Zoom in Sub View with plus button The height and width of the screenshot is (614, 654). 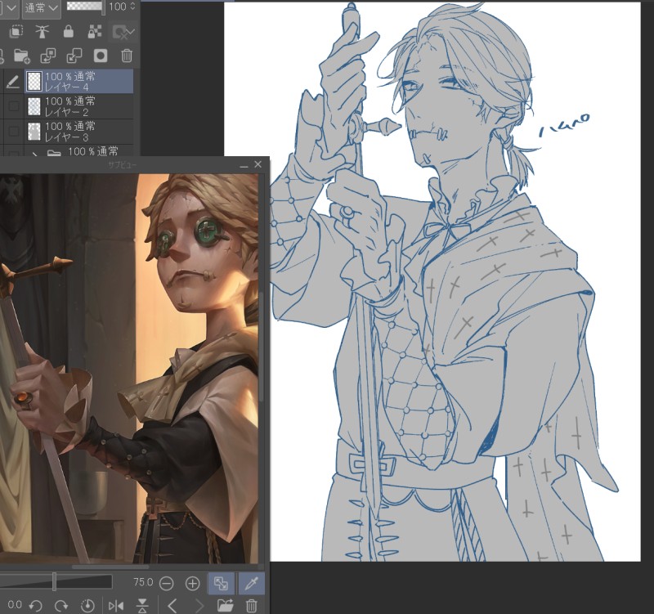point(192,584)
